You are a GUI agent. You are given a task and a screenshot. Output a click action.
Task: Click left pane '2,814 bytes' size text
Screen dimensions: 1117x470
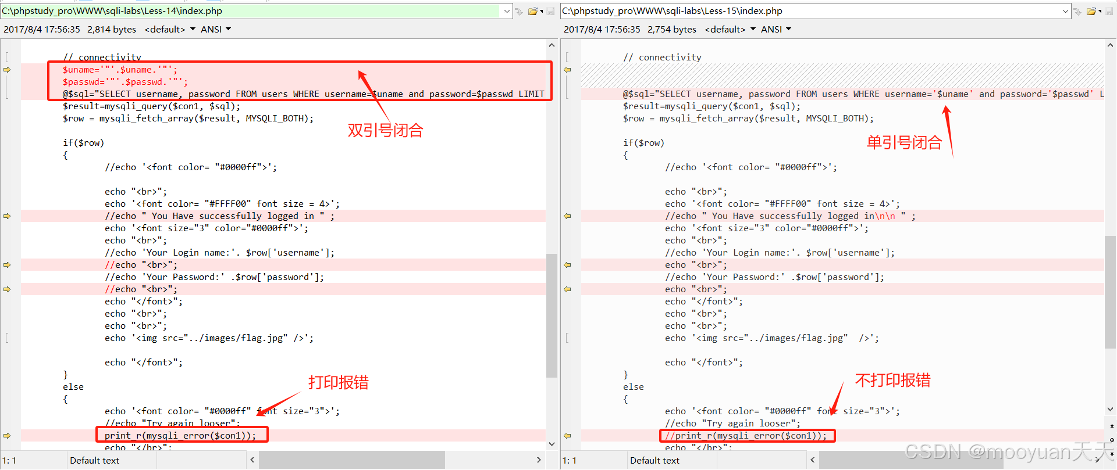click(112, 29)
